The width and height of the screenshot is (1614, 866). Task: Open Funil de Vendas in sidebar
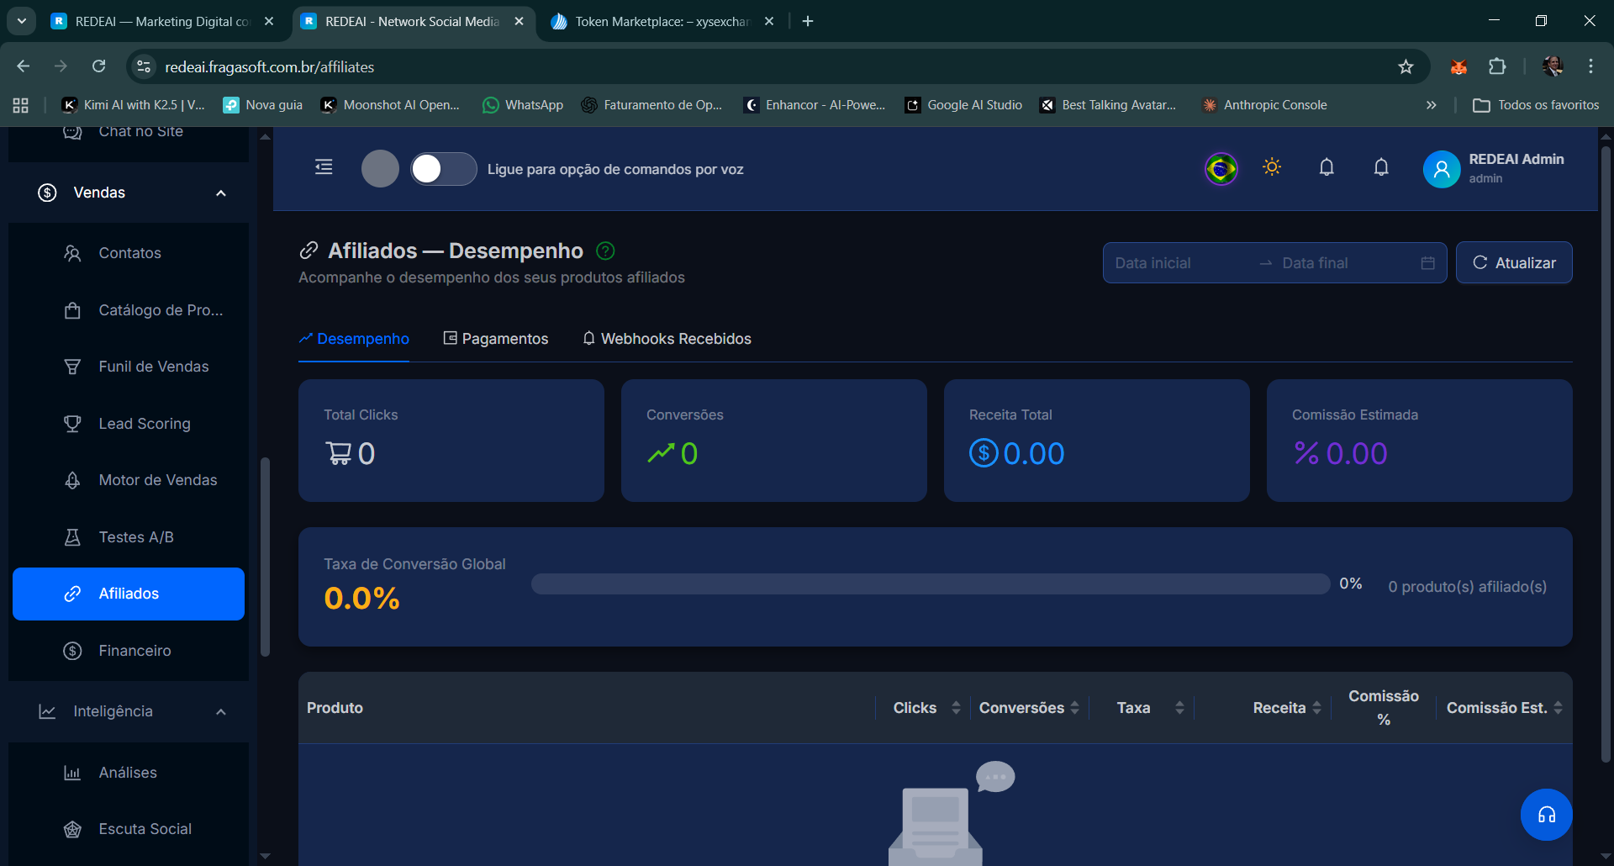click(129, 367)
